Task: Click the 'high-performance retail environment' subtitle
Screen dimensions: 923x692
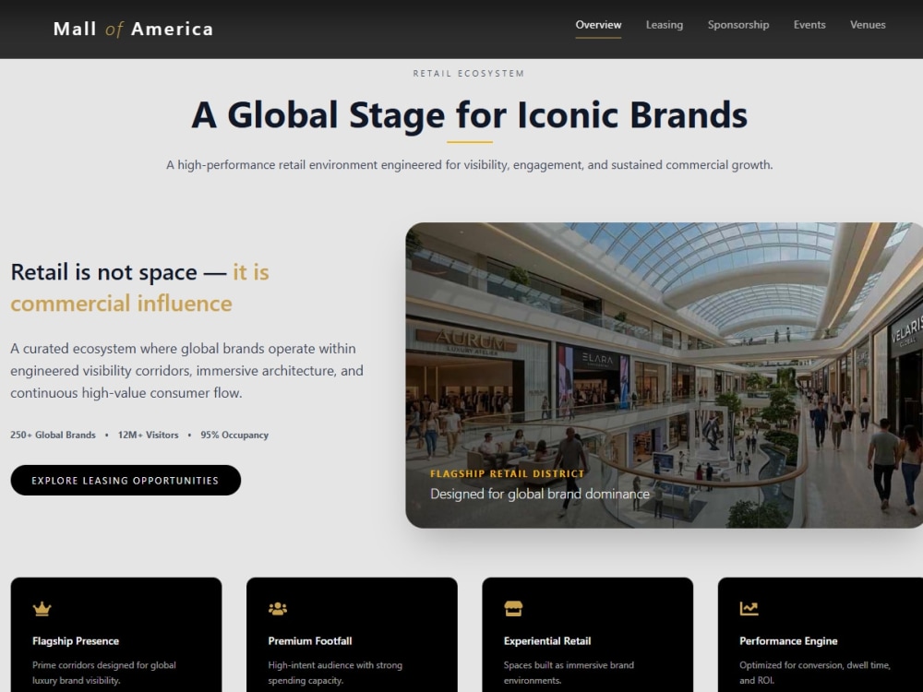Action: pyautogui.click(x=469, y=165)
